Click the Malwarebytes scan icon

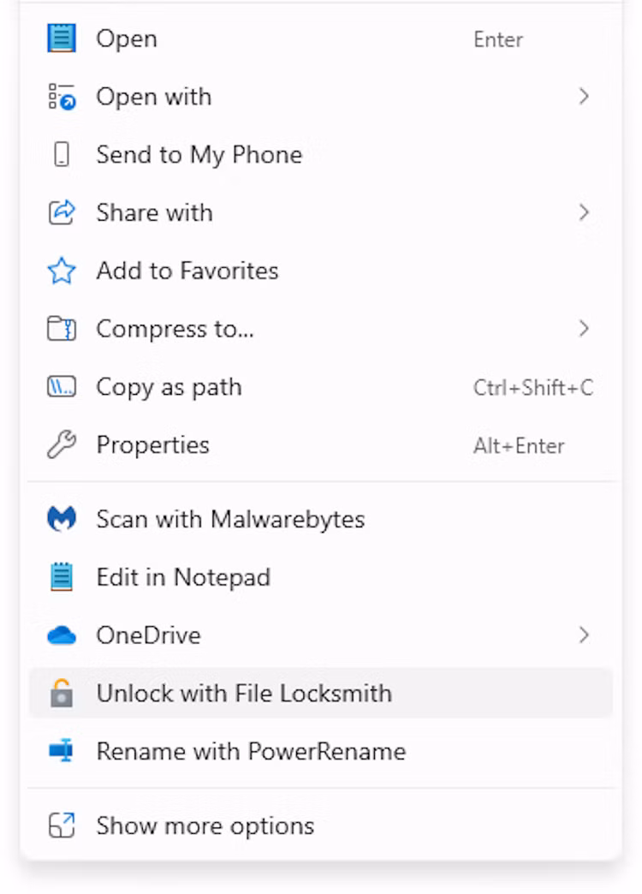(61, 519)
